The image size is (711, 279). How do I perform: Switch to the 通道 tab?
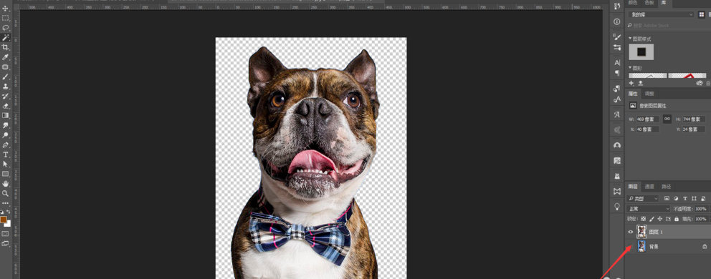pos(649,187)
